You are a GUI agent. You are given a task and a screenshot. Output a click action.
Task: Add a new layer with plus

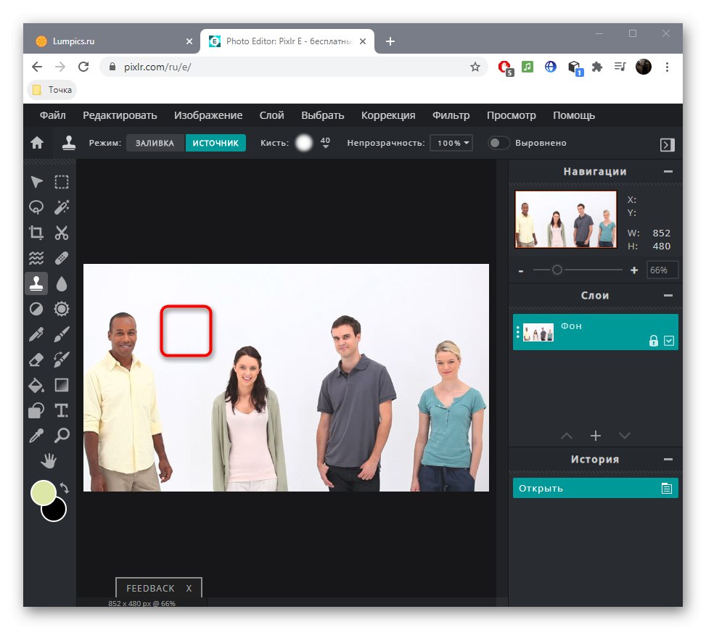(596, 436)
